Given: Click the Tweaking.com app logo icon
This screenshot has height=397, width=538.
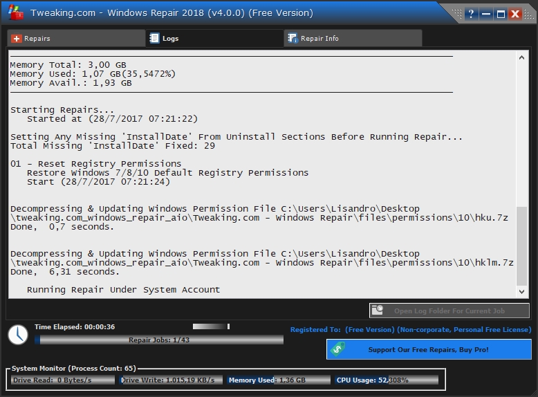Looking at the screenshot, I should [x=15, y=12].
